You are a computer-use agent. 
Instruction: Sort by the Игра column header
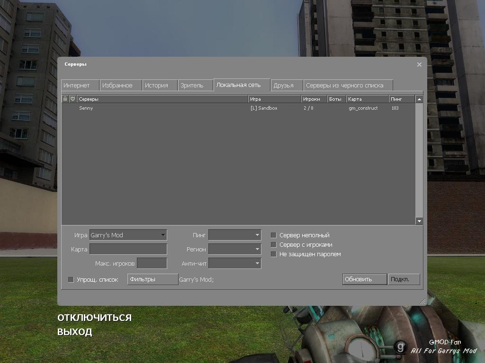(x=275, y=99)
